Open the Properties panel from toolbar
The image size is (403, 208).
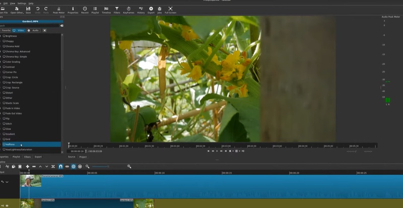click(x=73, y=10)
